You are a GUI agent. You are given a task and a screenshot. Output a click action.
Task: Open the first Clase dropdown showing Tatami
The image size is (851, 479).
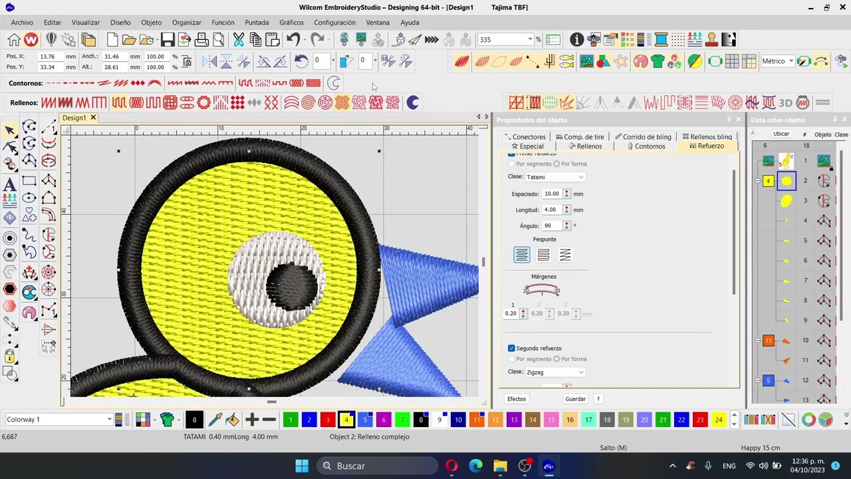click(555, 177)
